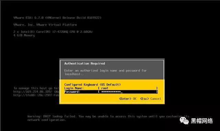The height and width of the screenshot is (131, 220).
Task: Cancel authentication with Esc Cancel
Action: (x=151, y=99)
